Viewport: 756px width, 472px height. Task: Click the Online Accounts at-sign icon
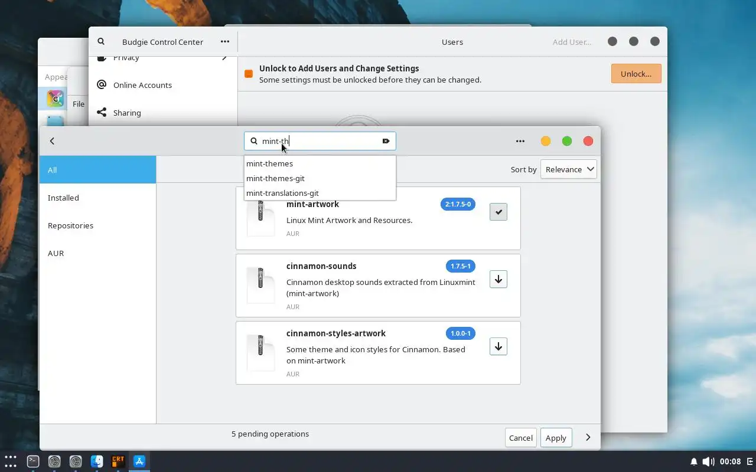102,85
